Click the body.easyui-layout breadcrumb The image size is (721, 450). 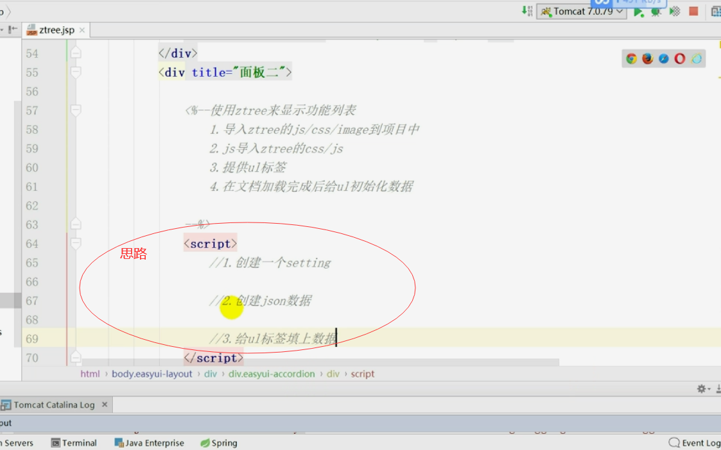[x=152, y=374]
